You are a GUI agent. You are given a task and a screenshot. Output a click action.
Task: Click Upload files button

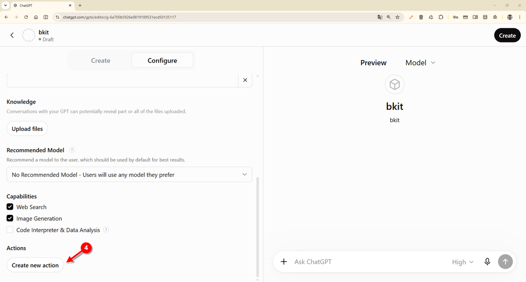[x=27, y=129]
